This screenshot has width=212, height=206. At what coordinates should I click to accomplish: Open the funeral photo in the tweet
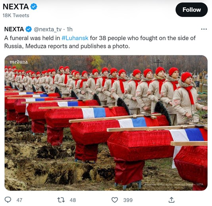pyautogui.click(x=106, y=123)
